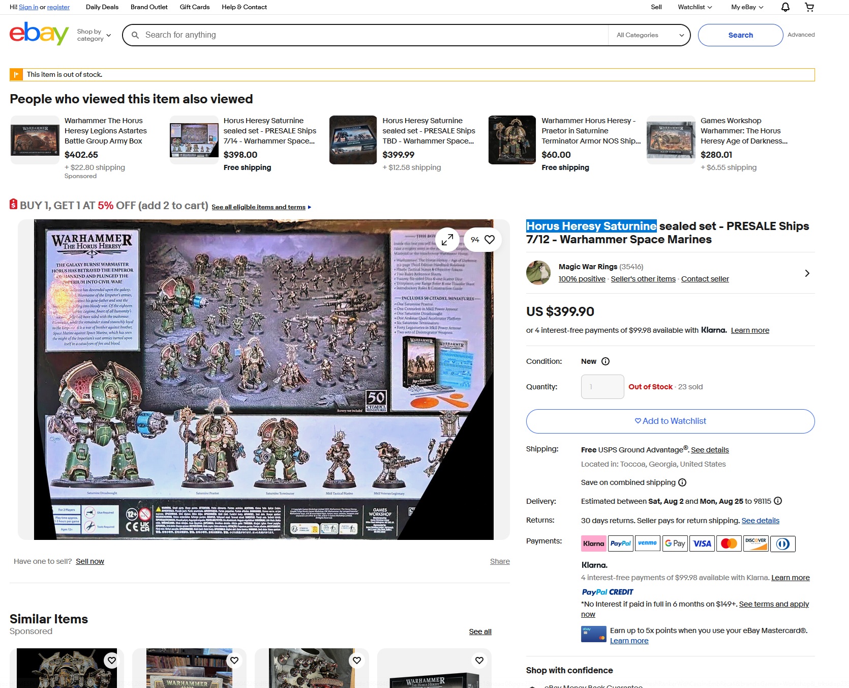Open Age of Darkness listing thumbnail

671,140
